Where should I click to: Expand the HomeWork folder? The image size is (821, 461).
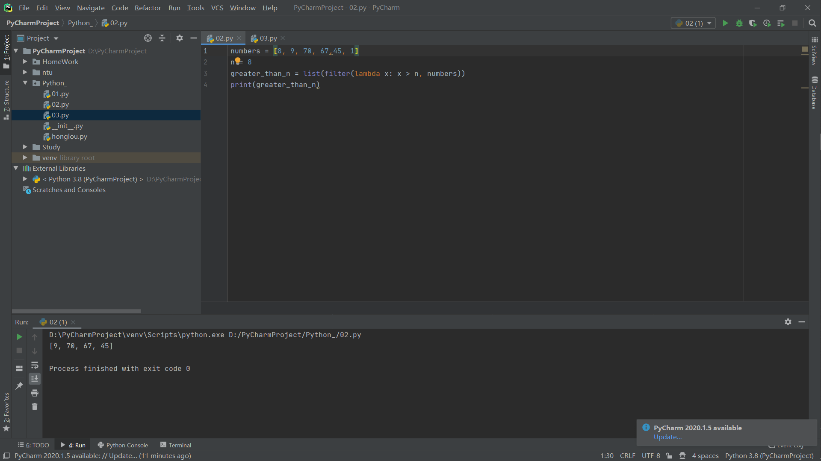click(x=25, y=62)
